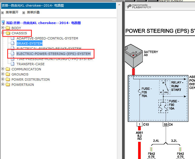195x159 pixels.
Task: Open ADAPTIVE-SPEED-CONTROL-SYSTEM diagram
Action: click(47, 38)
